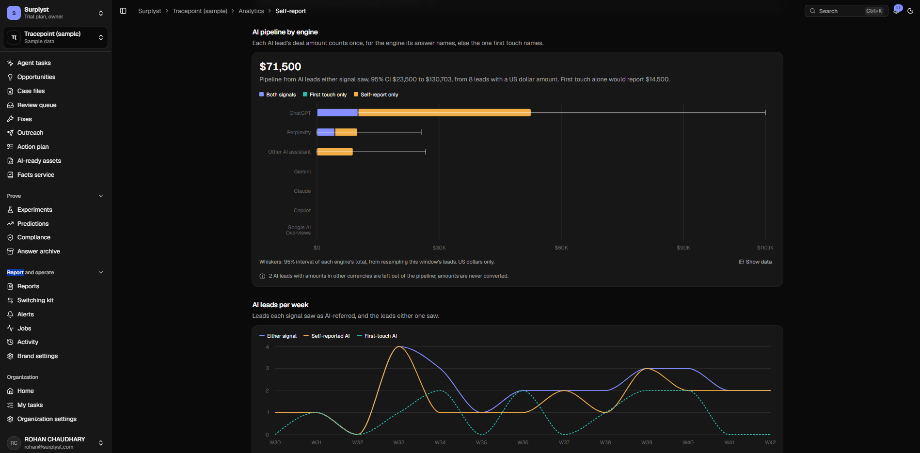The image size is (920, 453).
Task: Click the info icon beside currencies note
Action: pyautogui.click(x=262, y=276)
